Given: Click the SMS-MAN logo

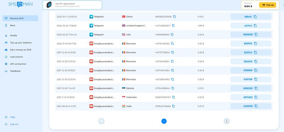Looking at the screenshot, I should (x=20, y=4).
